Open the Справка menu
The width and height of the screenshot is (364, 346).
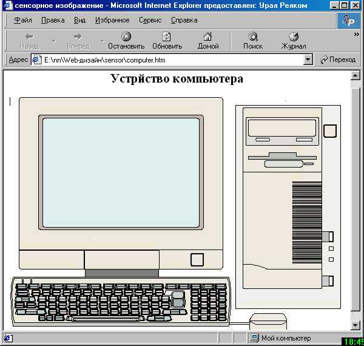coord(184,20)
